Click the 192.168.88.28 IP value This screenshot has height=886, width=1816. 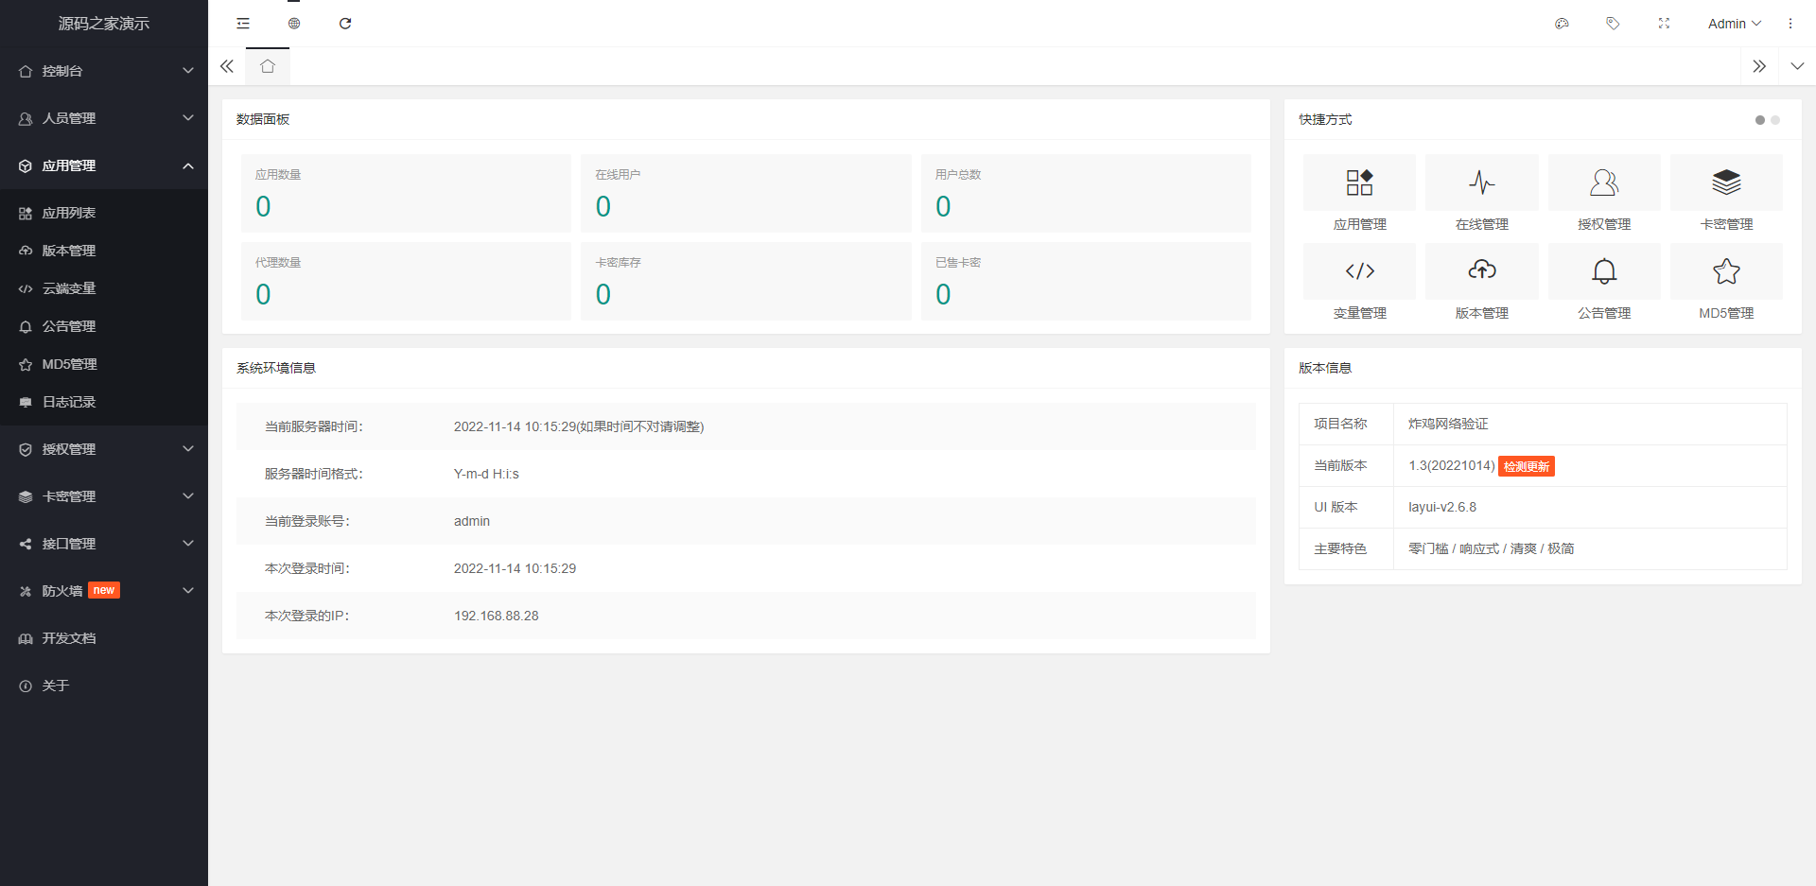[496, 616]
